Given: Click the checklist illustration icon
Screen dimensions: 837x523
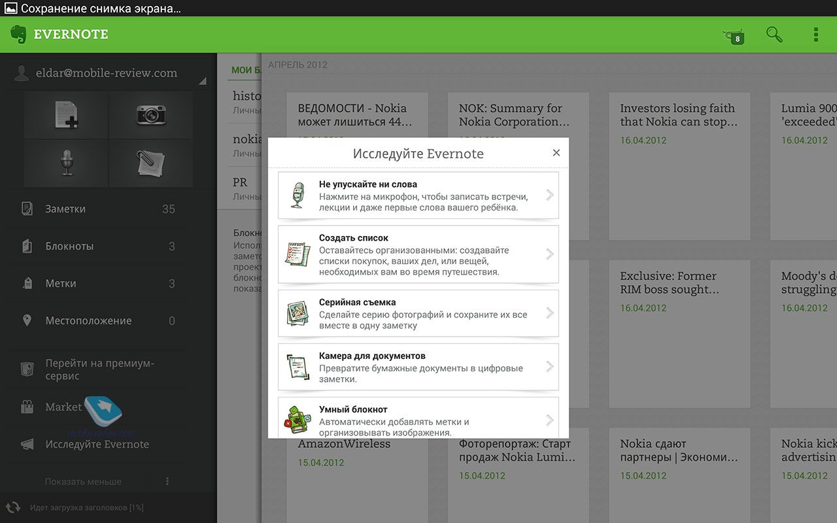Looking at the screenshot, I should [298, 253].
